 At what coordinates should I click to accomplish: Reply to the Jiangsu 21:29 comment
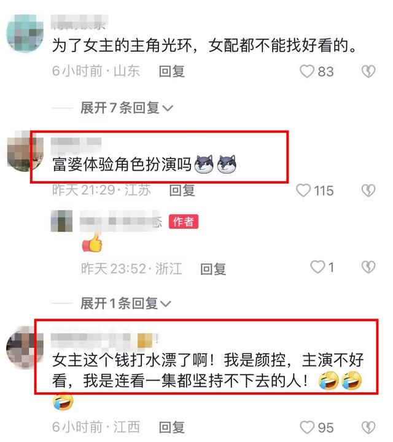pyautogui.click(x=182, y=190)
